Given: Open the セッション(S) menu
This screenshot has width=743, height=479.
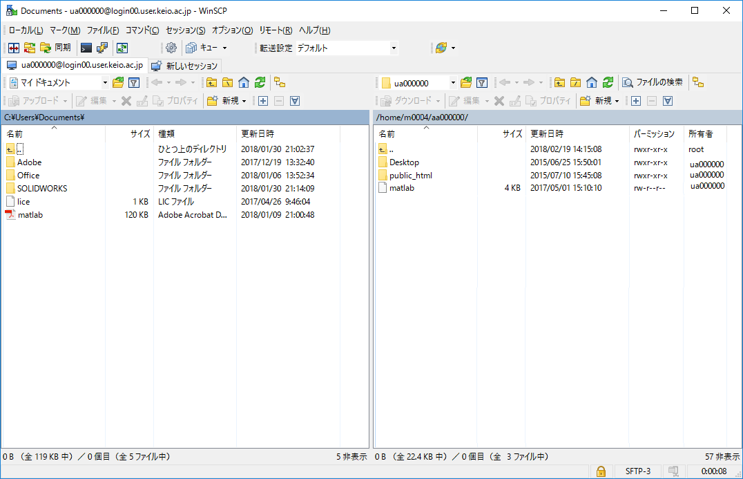Looking at the screenshot, I should pyautogui.click(x=185, y=30).
